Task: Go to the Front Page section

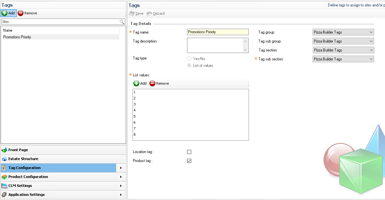Action: (18, 150)
